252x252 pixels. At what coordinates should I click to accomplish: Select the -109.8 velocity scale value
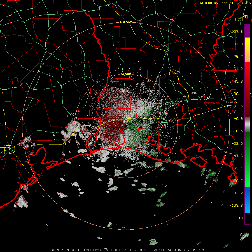pos(236,206)
